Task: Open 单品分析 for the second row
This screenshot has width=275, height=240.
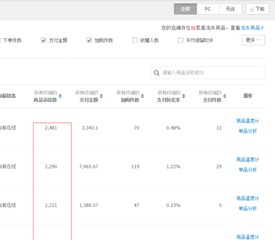Action: [247, 170]
